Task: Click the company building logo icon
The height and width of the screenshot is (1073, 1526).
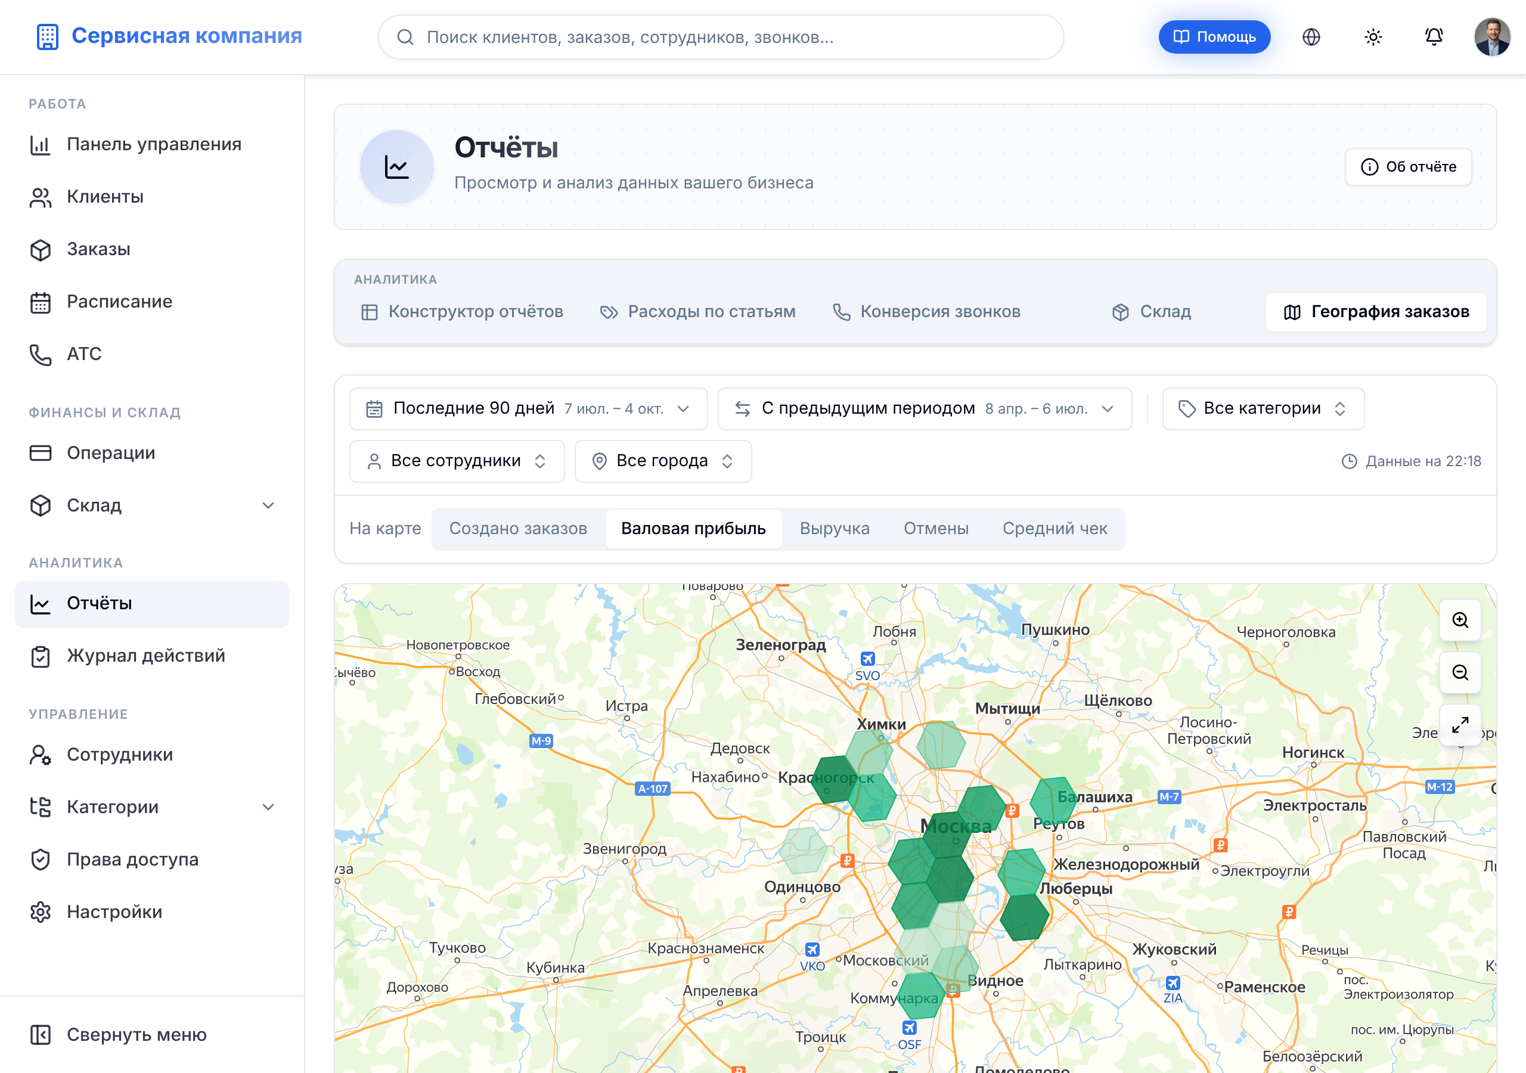Action: click(47, 36)
